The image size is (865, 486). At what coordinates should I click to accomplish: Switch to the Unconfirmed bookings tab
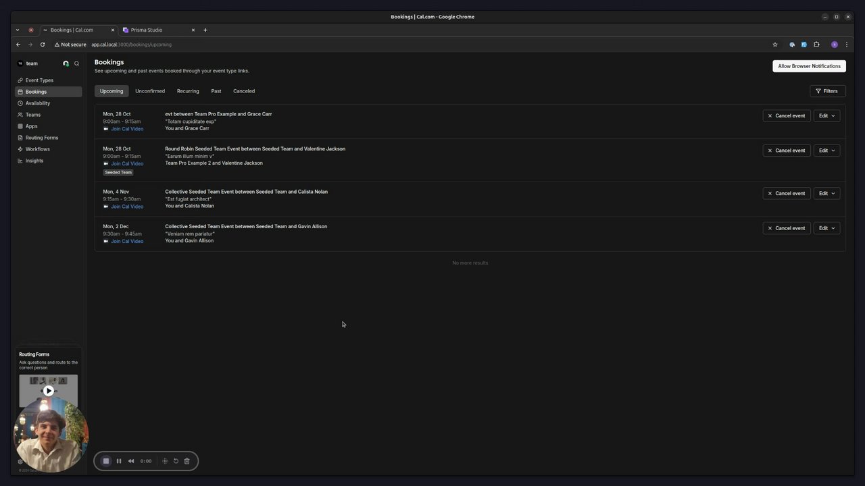pyautogui.click(x=150, y=91)
